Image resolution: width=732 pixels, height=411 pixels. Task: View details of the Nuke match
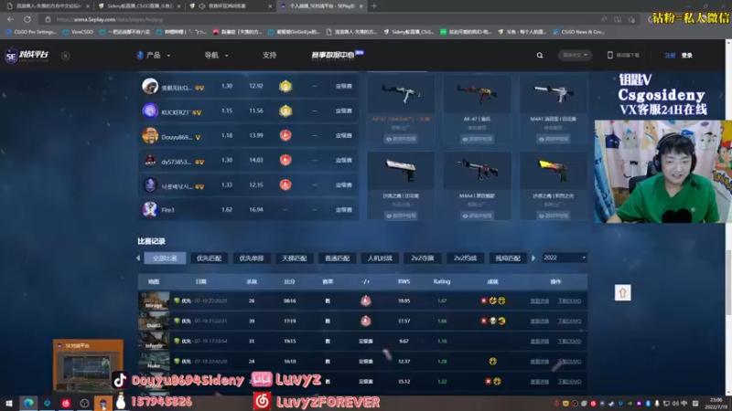coord(539,361)
